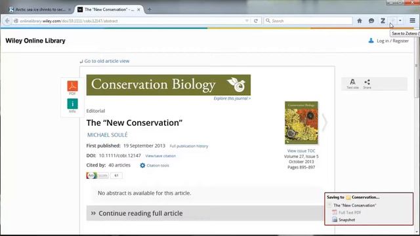
Task: Open Full publication history link
Action: point(189,146)
